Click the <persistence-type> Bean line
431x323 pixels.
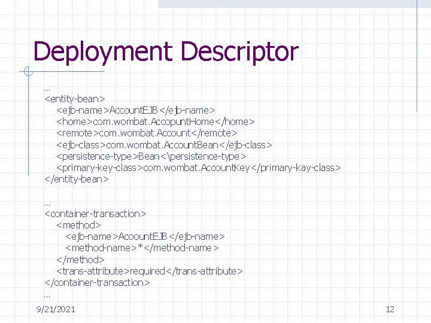[x=151, y=156]
